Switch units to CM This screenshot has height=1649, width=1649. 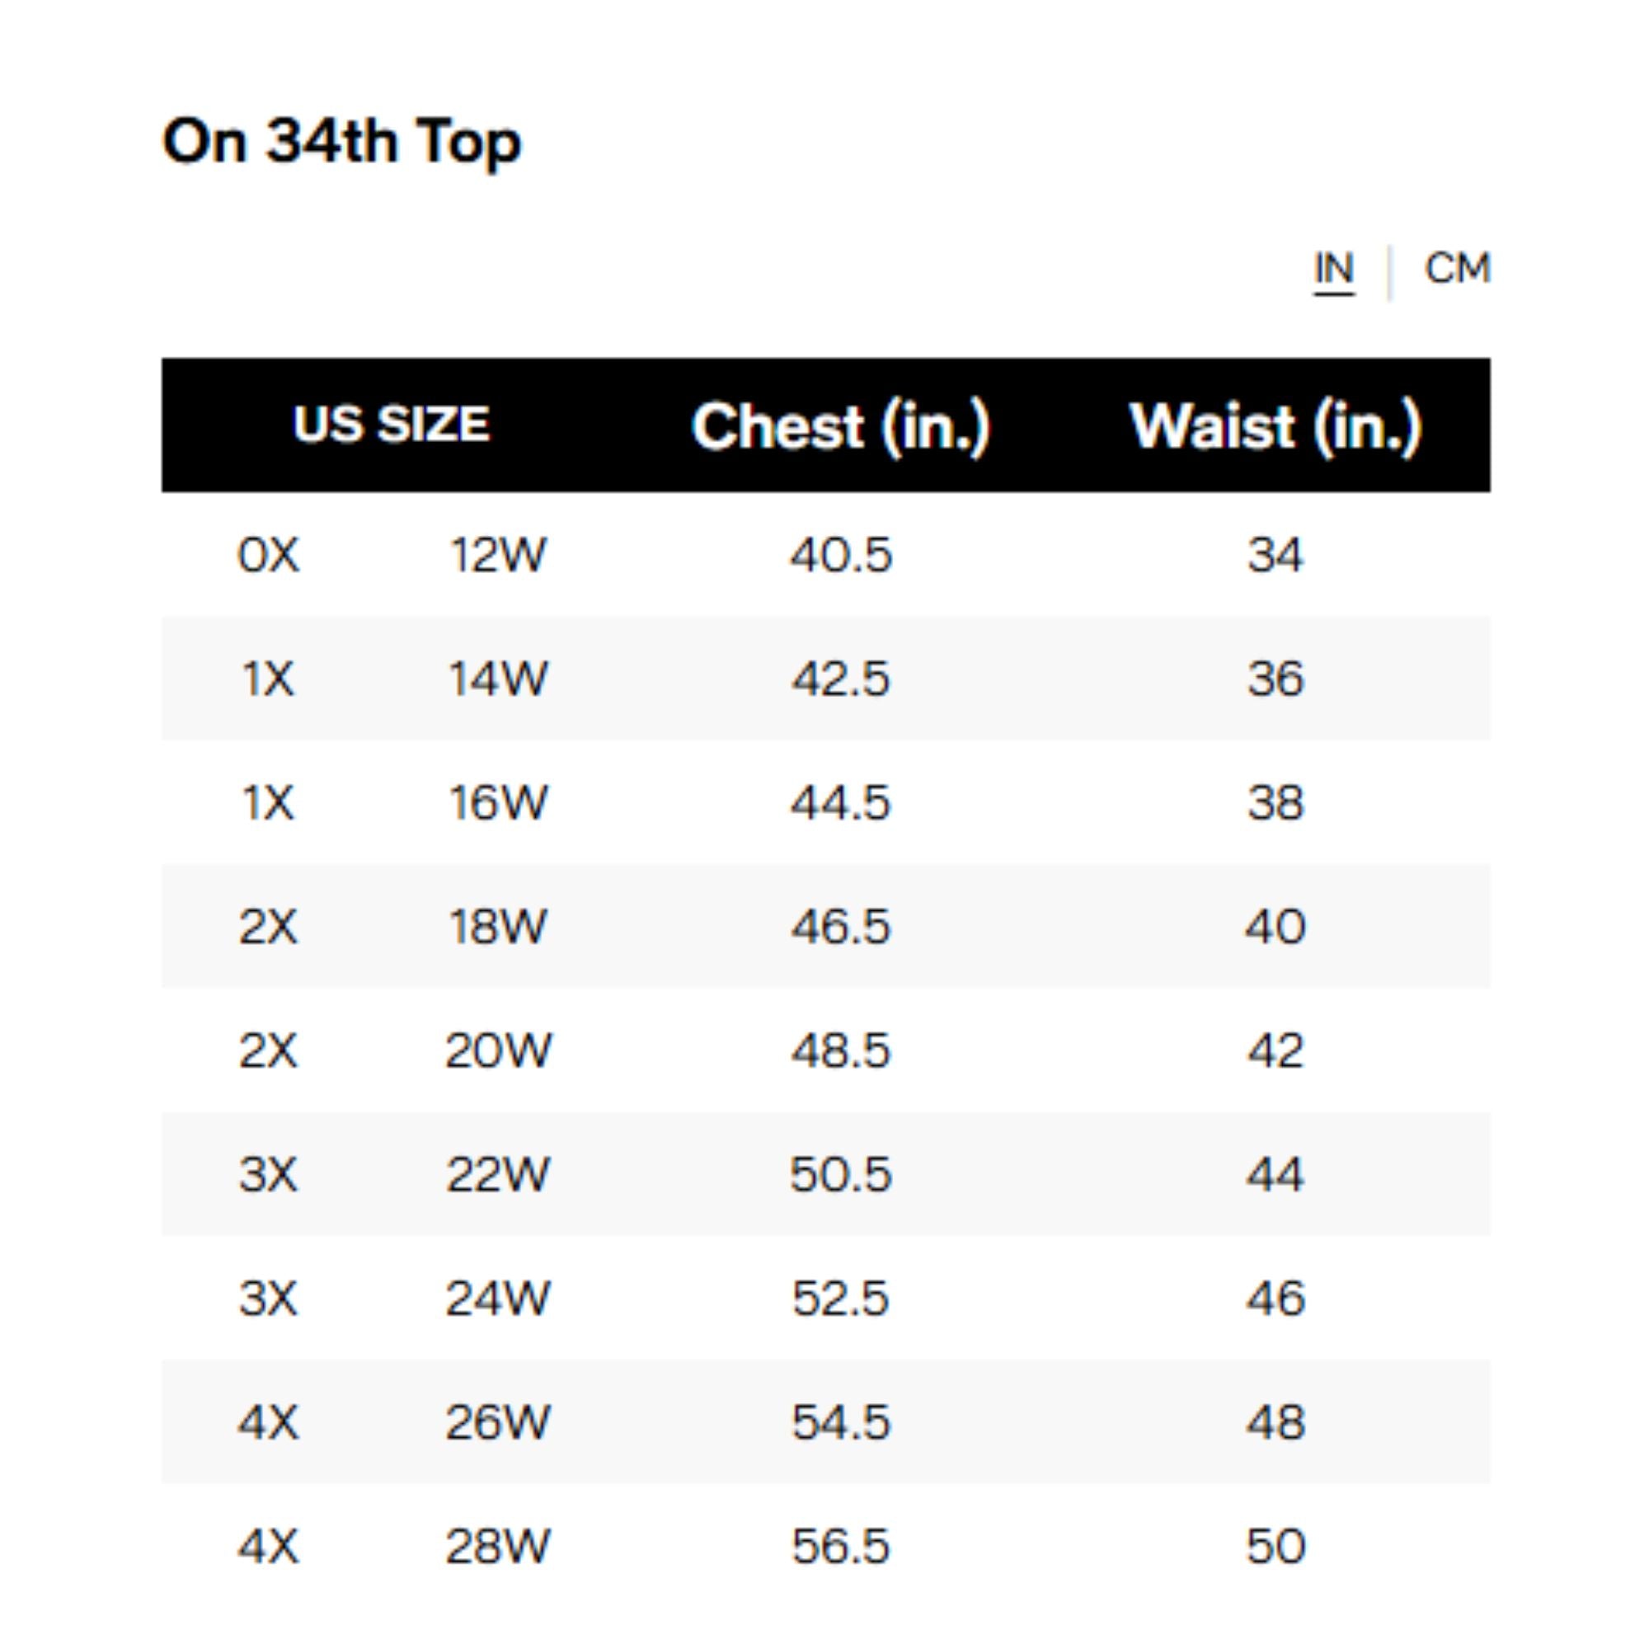(x=1457, y=268)
